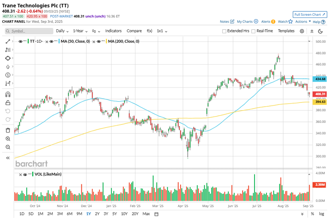Open the date range calendar picker
Viewport: 330px width, 220px height.
(156, 214)
